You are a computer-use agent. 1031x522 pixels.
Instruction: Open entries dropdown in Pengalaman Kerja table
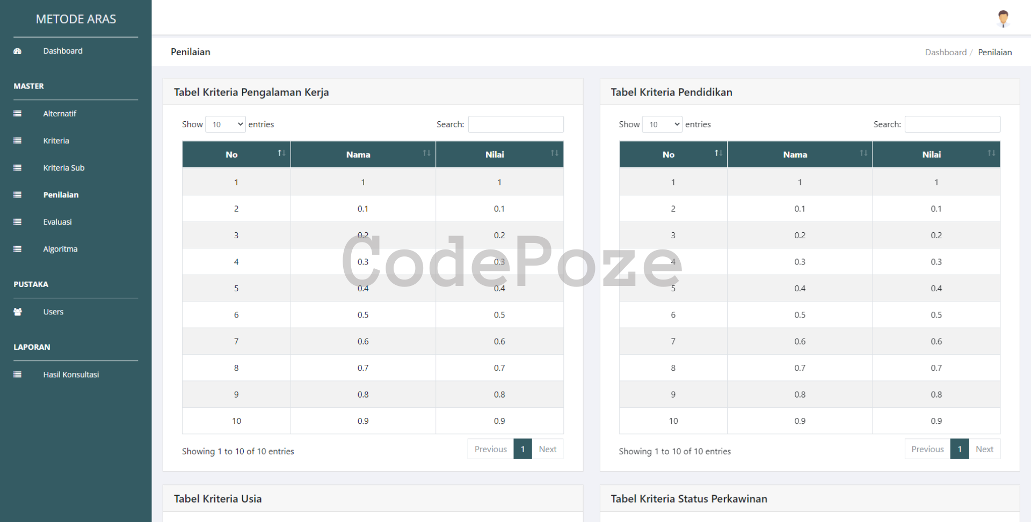(x=226, y=124)
